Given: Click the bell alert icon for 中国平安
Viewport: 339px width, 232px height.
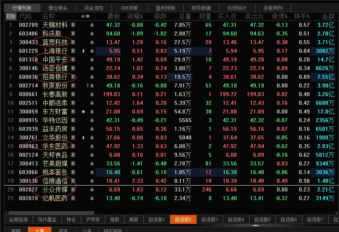Looking at the screenshot, I should point(92,59).
